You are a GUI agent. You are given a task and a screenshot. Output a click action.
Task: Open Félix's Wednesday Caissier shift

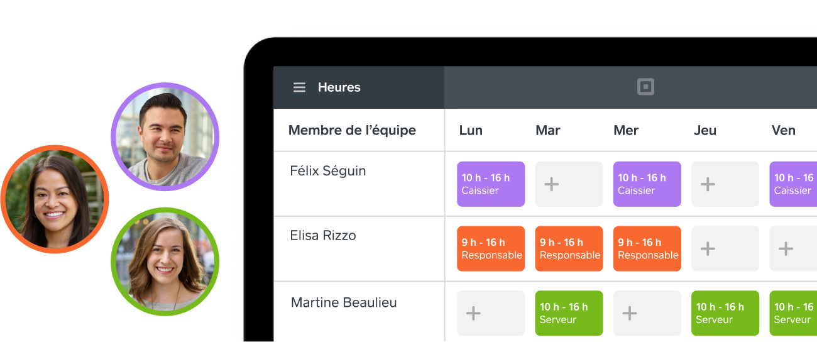pyautogui.click(x=647, y=184)
